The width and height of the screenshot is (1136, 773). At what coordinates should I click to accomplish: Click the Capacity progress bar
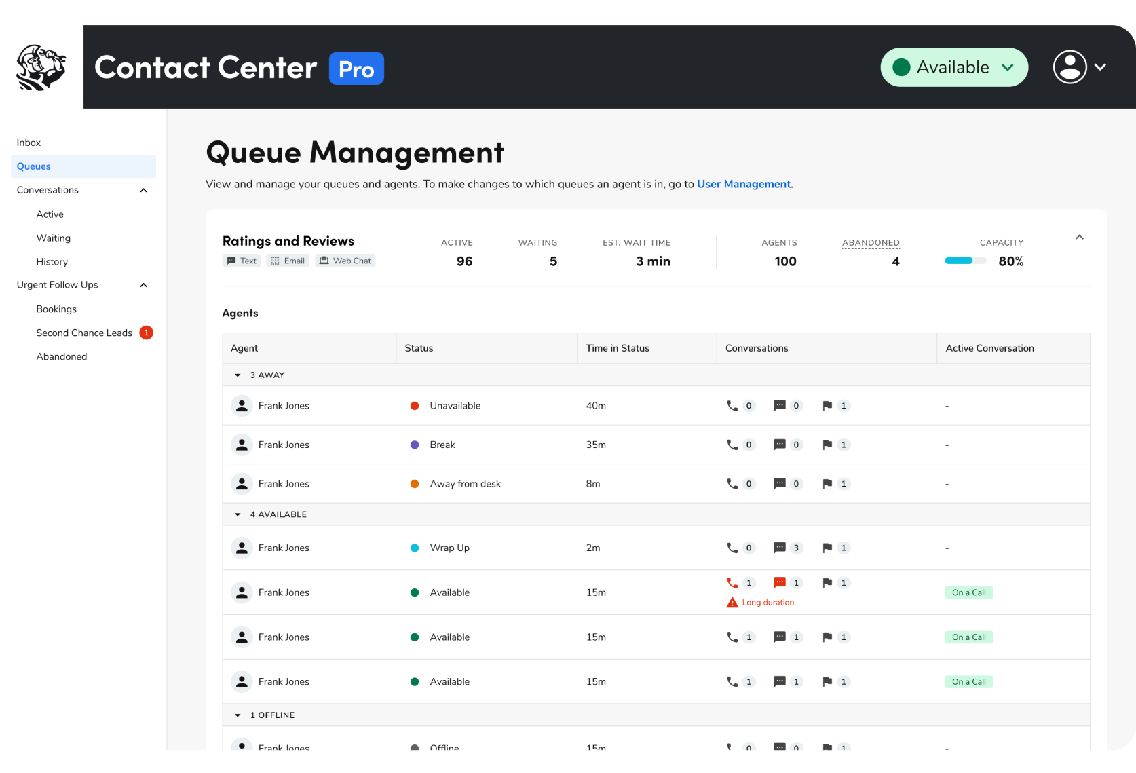(966, 261)
